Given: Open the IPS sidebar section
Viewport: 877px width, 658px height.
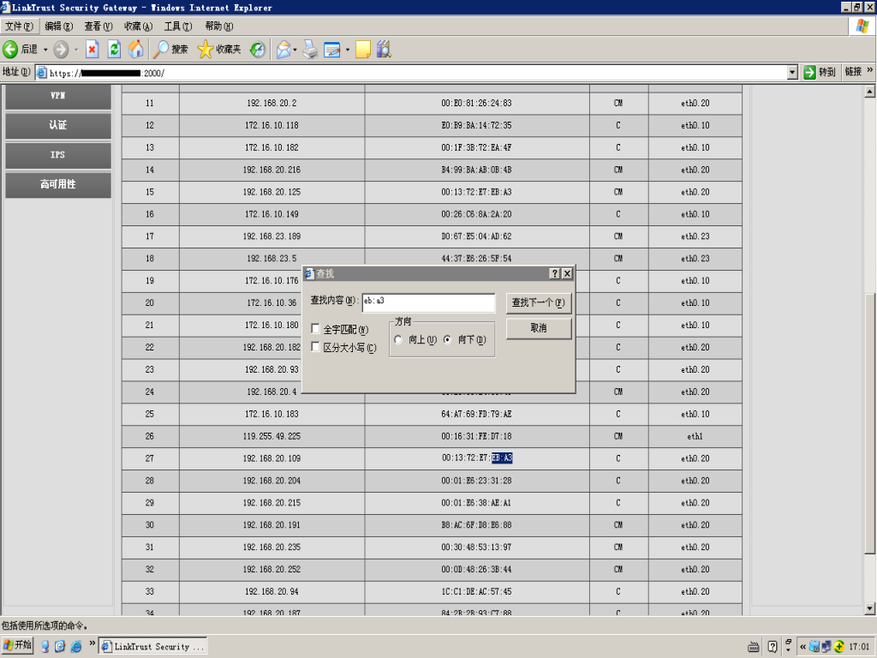Looking at the screenshot, I should click(x=58, y=154).
